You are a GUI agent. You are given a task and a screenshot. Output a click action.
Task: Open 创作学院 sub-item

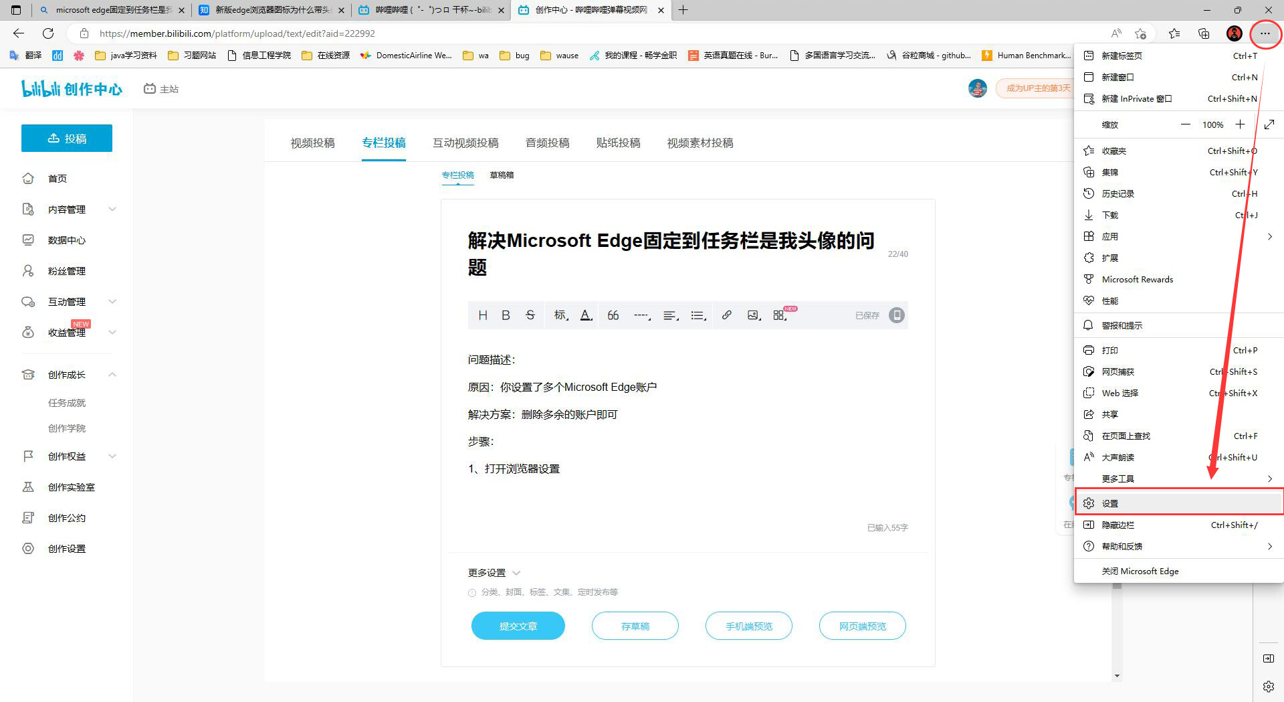67,428
